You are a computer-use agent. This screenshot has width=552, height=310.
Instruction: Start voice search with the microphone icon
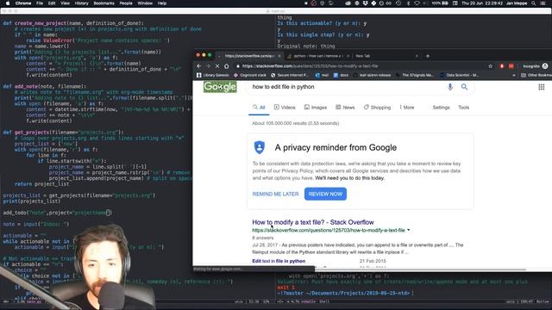point(450,87)
